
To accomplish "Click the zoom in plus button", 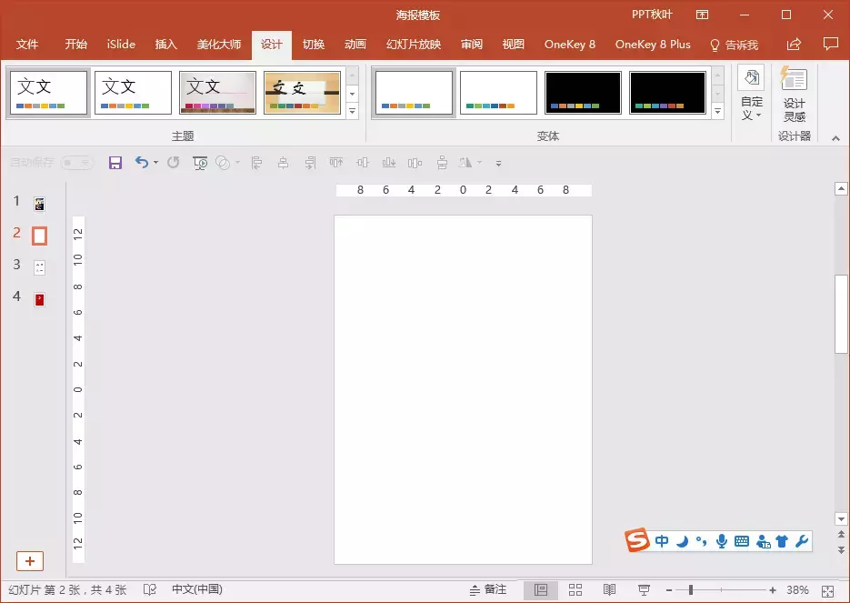I will [773, 590].
